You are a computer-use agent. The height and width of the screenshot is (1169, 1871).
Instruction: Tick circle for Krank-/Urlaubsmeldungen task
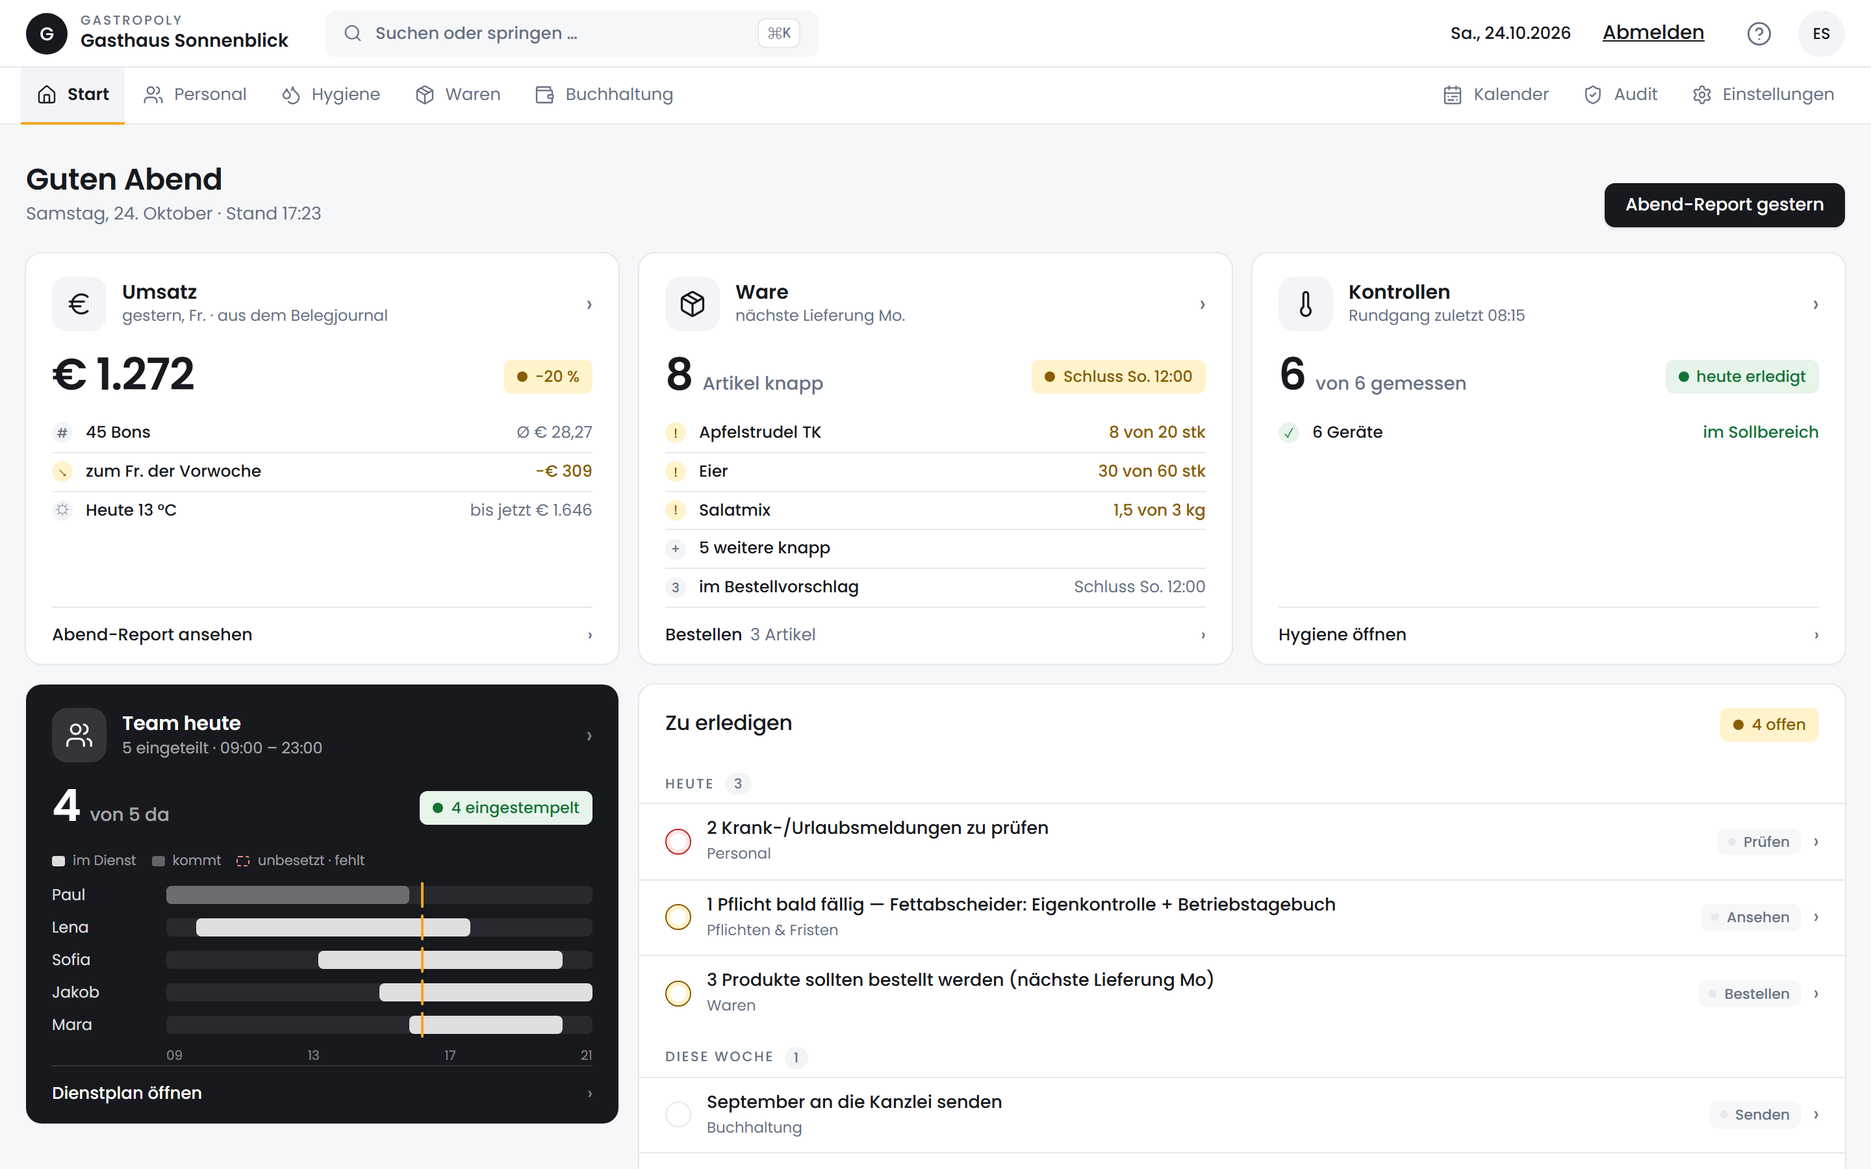(678, 841)
